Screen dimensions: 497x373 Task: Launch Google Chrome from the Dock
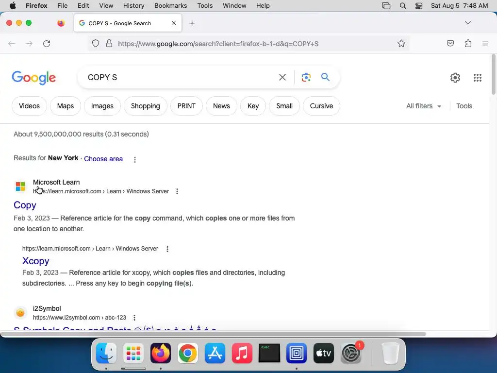(188, 353)
